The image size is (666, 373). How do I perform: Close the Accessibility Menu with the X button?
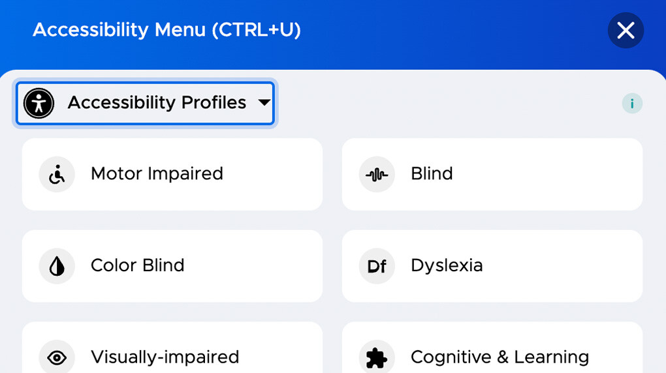626,30
